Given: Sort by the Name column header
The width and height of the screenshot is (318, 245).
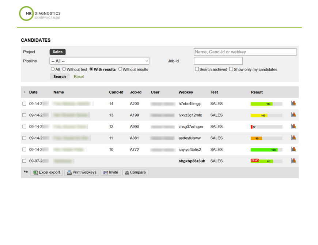Looking at the screenshot, I should pyautogui.click(x=58, y=92).
